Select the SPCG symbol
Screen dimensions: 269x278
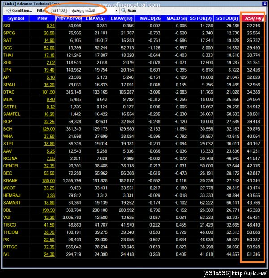click(x=9, y=33)
